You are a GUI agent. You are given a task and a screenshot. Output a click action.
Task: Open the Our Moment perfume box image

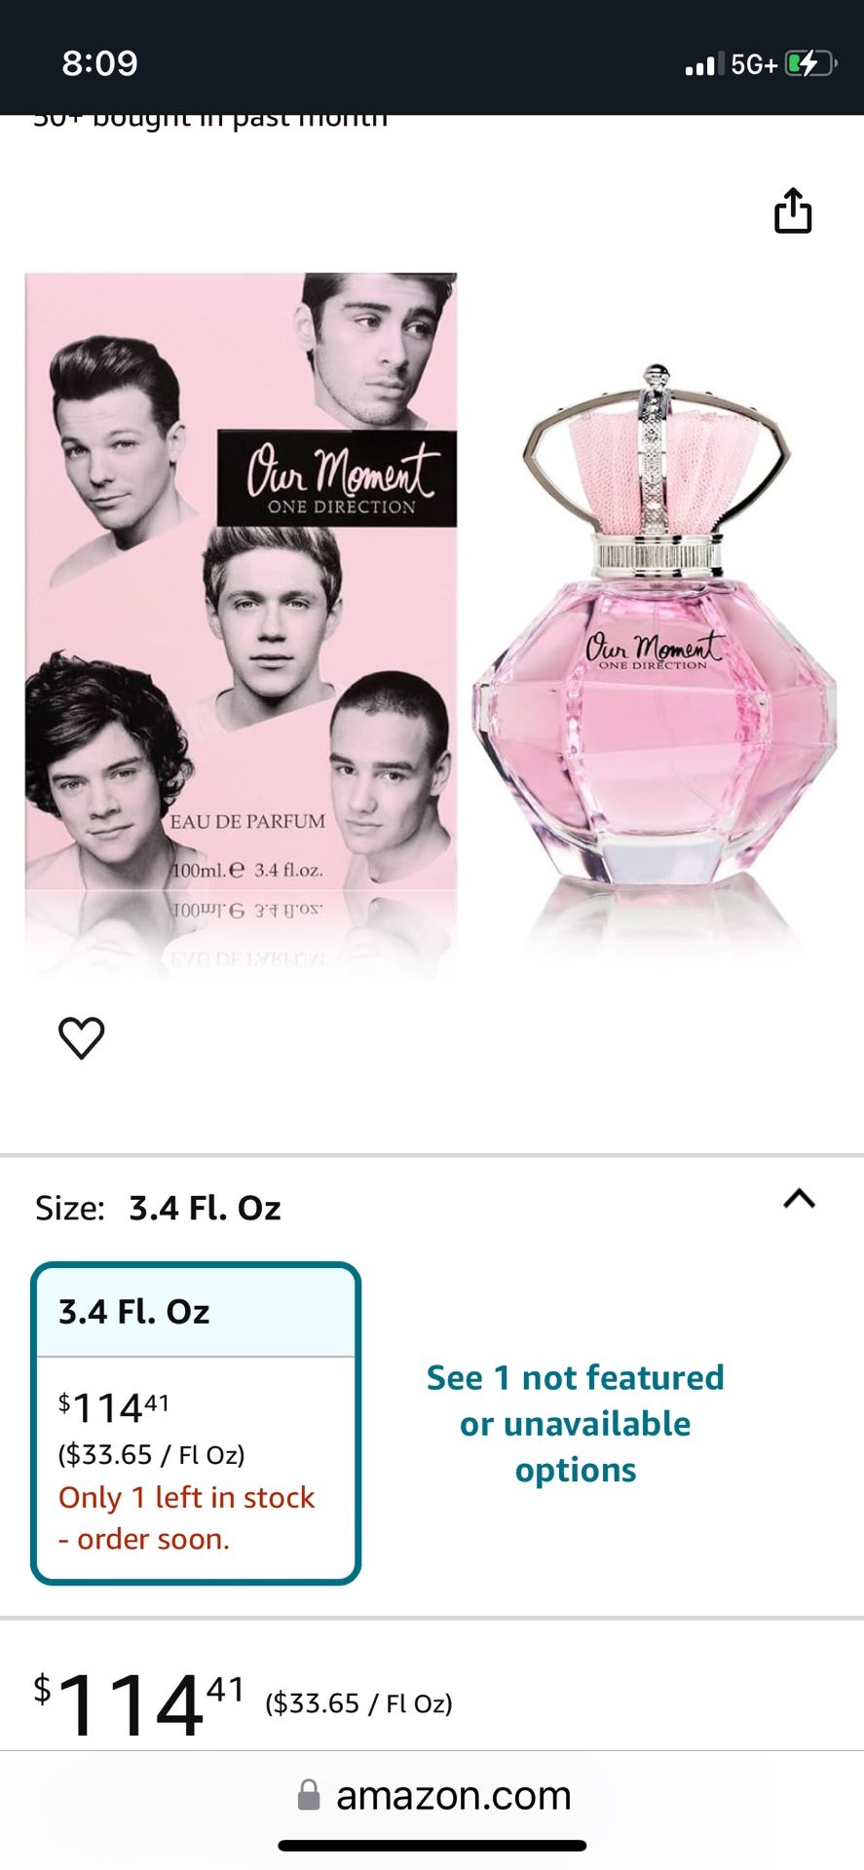241,623
